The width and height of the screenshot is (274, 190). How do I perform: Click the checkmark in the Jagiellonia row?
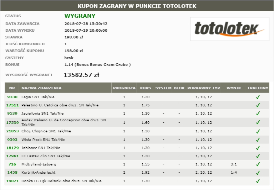[258, 114]
